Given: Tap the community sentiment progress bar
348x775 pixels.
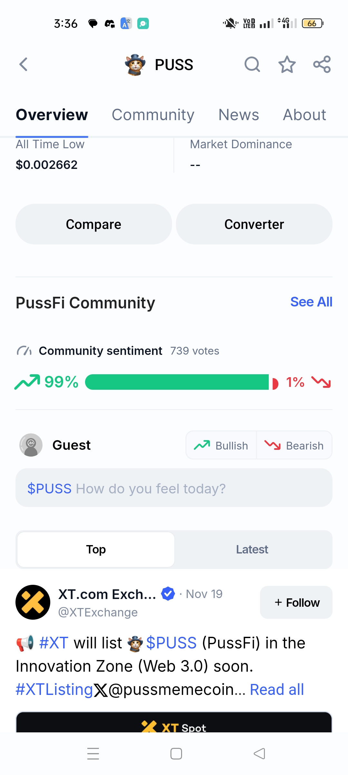Looking at the screenshot, I should pos(177,382).
